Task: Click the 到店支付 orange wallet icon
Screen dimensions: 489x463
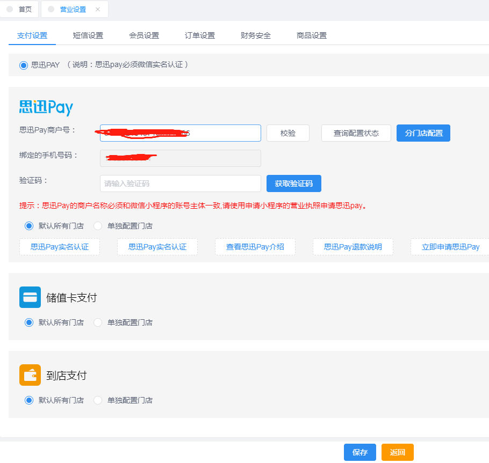Action: click(x=30, y=375)
